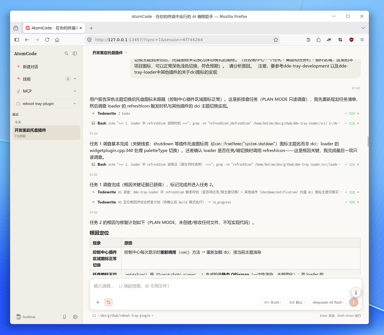This screenshot has height=335, width=384.
Task: Open the 模式 Build mode dropdown
Action: pos(273,302)
